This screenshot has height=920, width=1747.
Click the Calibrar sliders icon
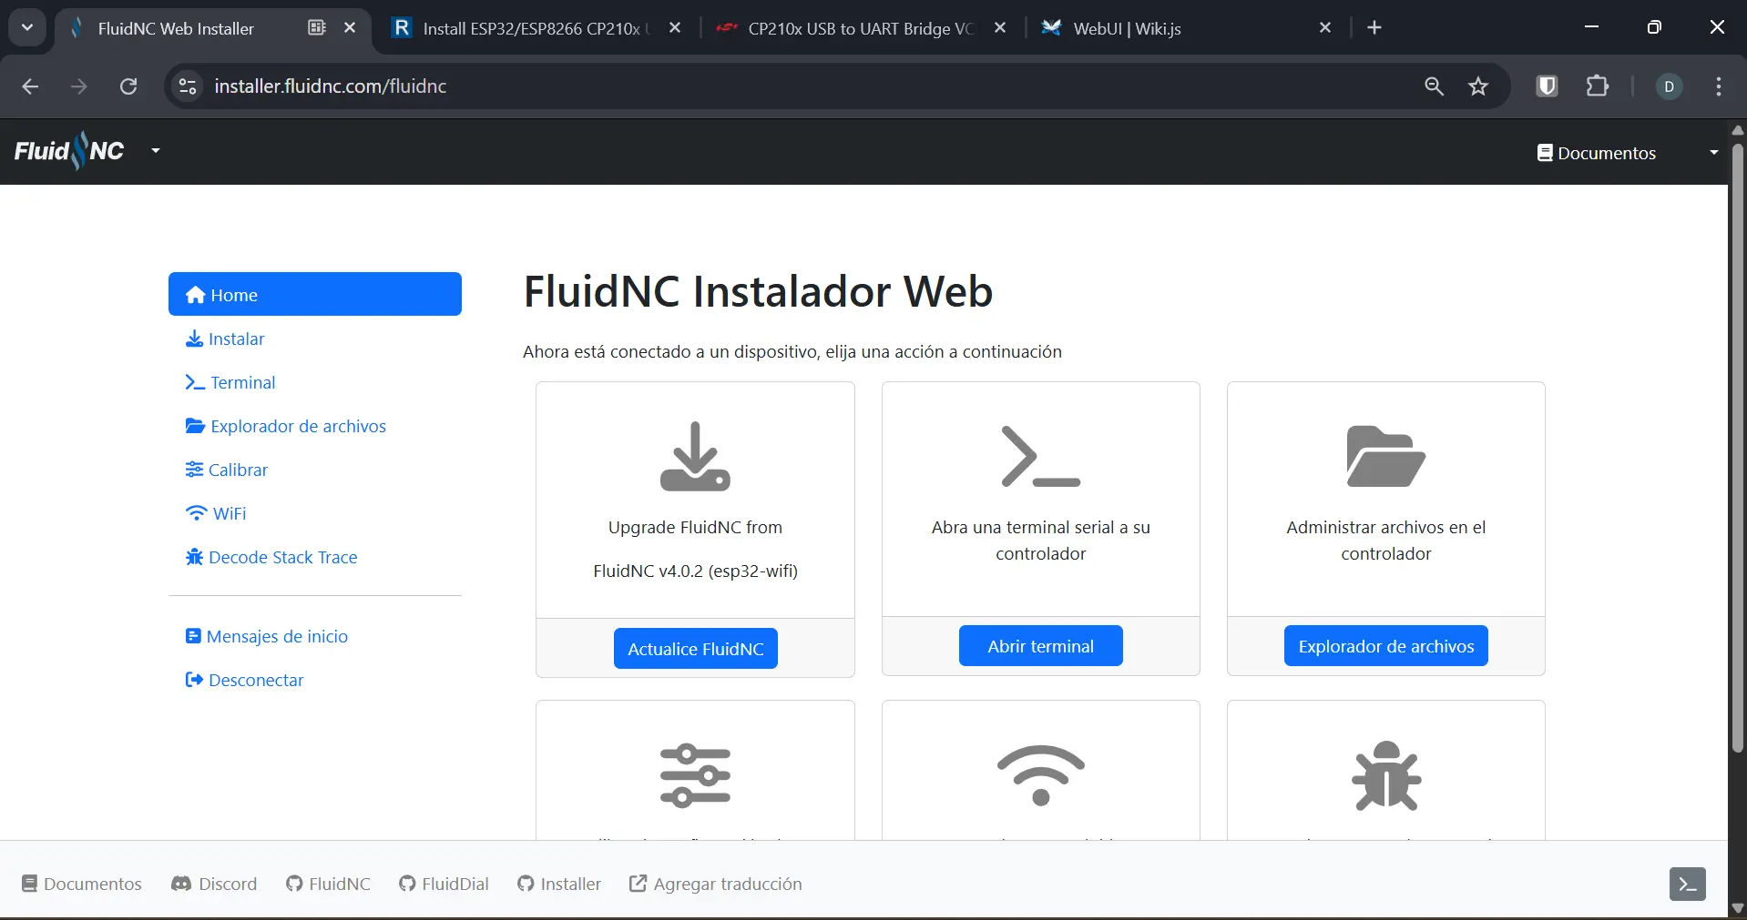click(194, 469)
